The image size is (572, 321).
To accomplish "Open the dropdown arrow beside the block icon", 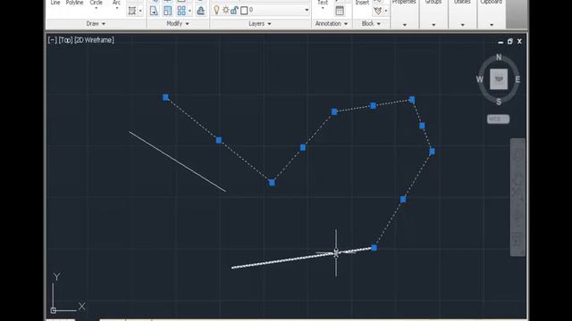I will [386, 11].
